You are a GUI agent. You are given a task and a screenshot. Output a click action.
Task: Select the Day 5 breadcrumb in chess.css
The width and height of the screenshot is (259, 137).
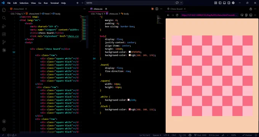[100, 14]
